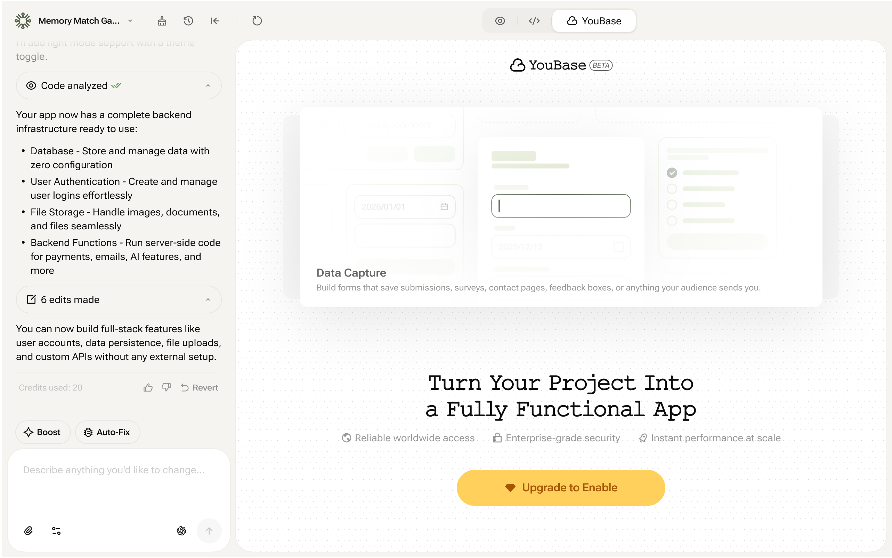Attach a file using the paperclip icon
The width and height of the screenshot is (892, 558).
coord(29,531)
